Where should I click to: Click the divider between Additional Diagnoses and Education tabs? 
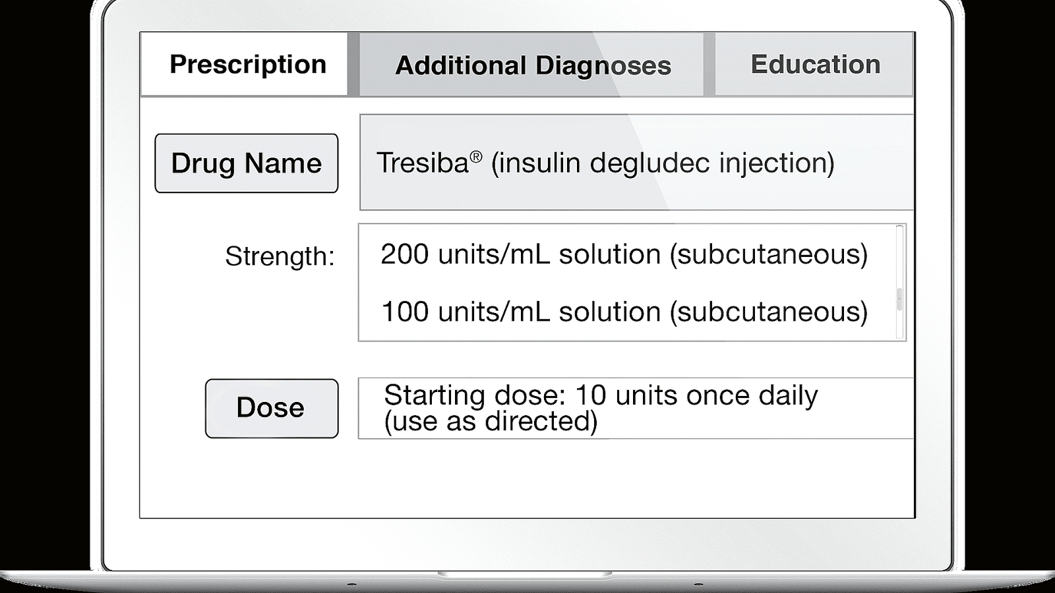[x=709, y=65]
